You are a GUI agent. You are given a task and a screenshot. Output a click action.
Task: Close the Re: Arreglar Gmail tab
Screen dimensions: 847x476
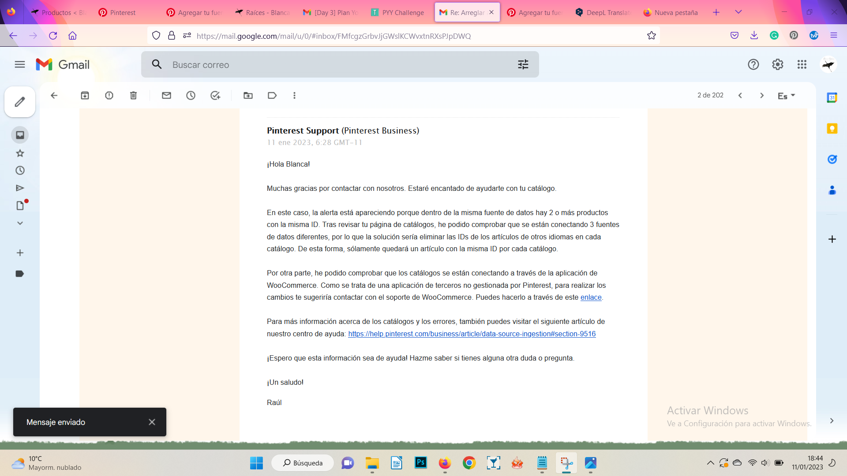pos(491,12)
